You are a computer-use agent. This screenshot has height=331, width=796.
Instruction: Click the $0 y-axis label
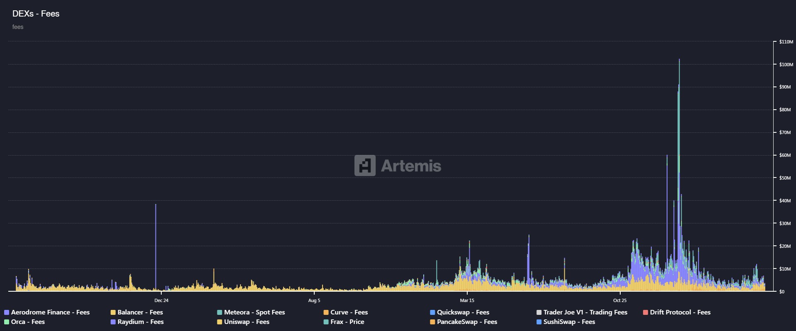click(x=781, y=292)
